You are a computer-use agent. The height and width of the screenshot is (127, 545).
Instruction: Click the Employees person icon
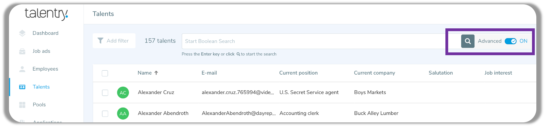pyautogui.click(x=22, y=69)
